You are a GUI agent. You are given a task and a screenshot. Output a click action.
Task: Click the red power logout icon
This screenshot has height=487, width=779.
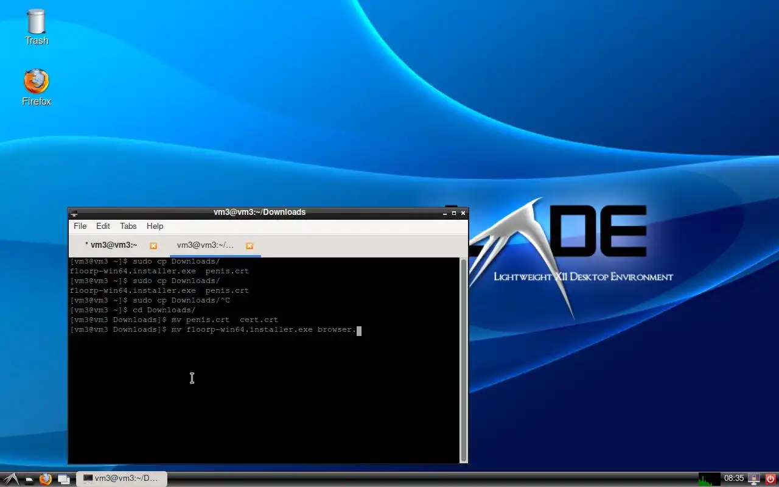[770, 479]
